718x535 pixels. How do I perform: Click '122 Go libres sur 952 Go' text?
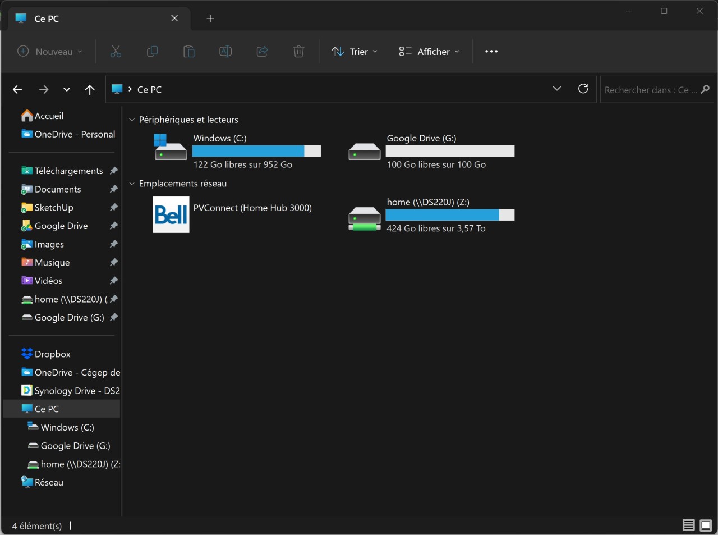pos(243,164)
